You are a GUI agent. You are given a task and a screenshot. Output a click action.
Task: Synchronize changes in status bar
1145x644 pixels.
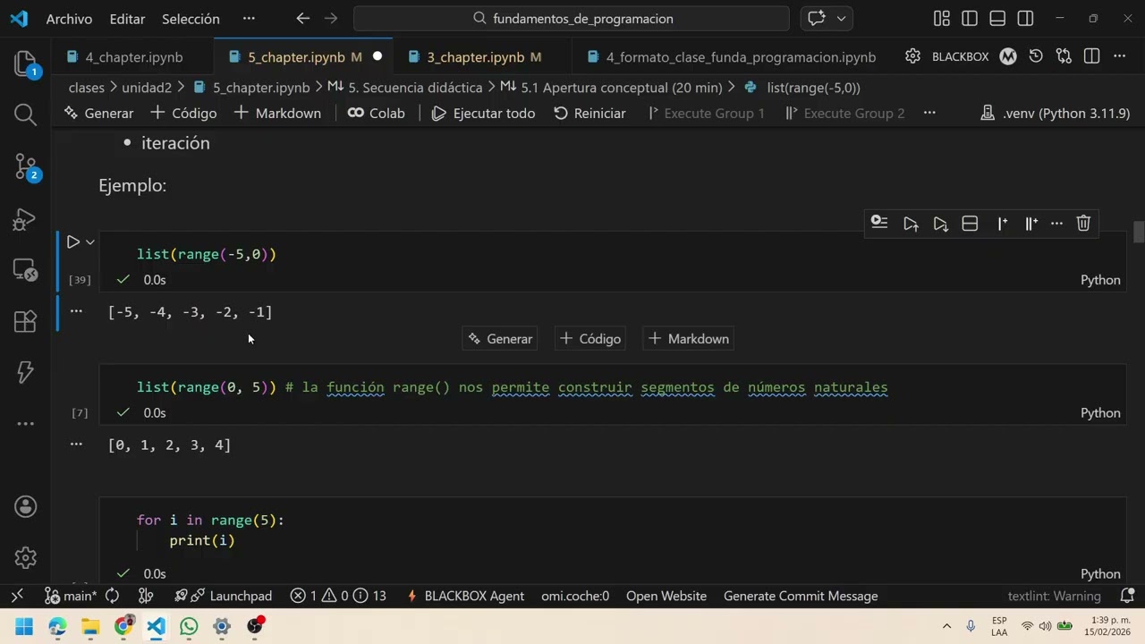click(x=112, y=596)
